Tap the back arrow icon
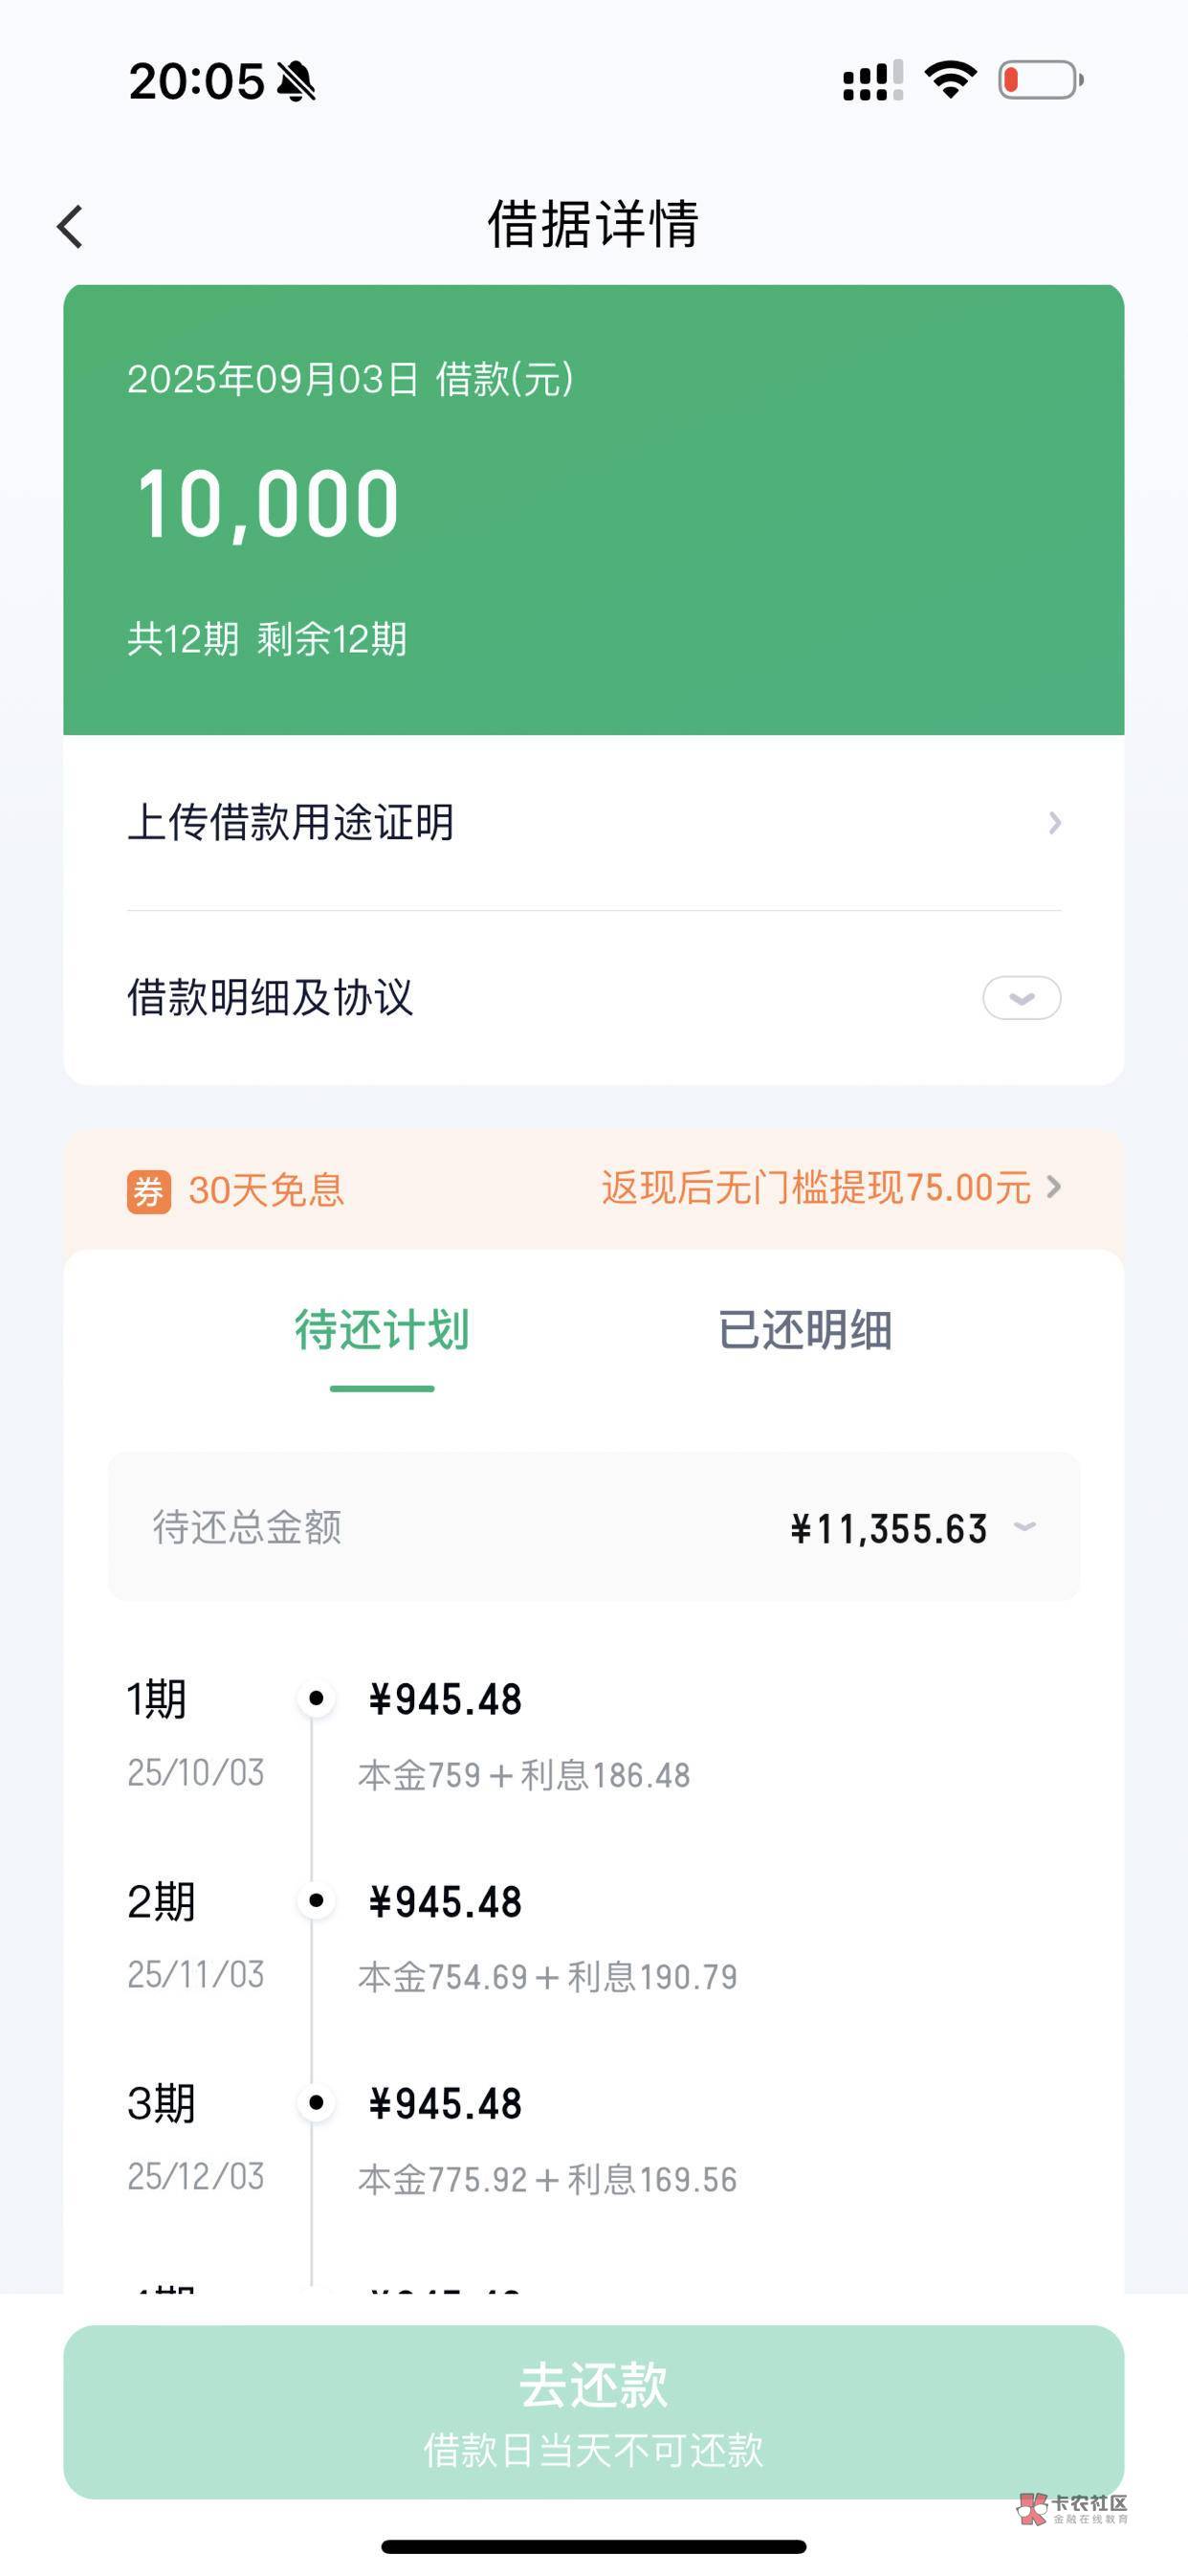The width and height of the screenshot is (1188, 2576). [x=70, y=226]
